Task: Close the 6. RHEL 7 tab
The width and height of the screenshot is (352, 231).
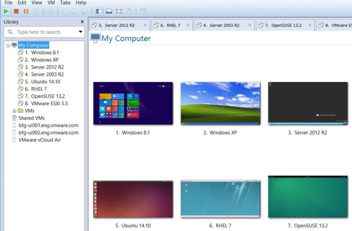Action: [188, 25]
